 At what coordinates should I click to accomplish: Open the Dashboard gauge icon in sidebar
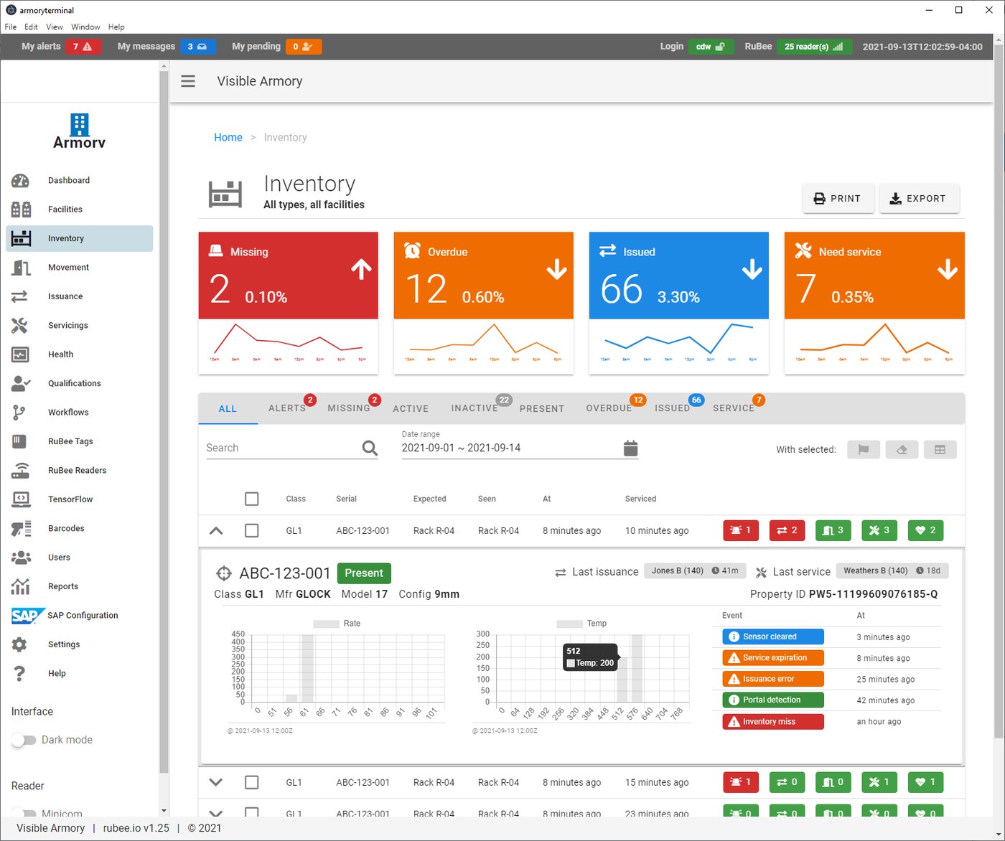pyautogui.click(x=20, y=181)
